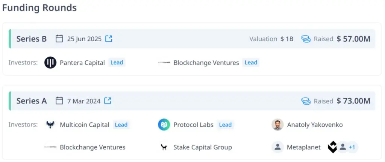Open the Pantera Capital investor link
The height and width of the screenshot is (162, 385).
click(x=82, y=63)
